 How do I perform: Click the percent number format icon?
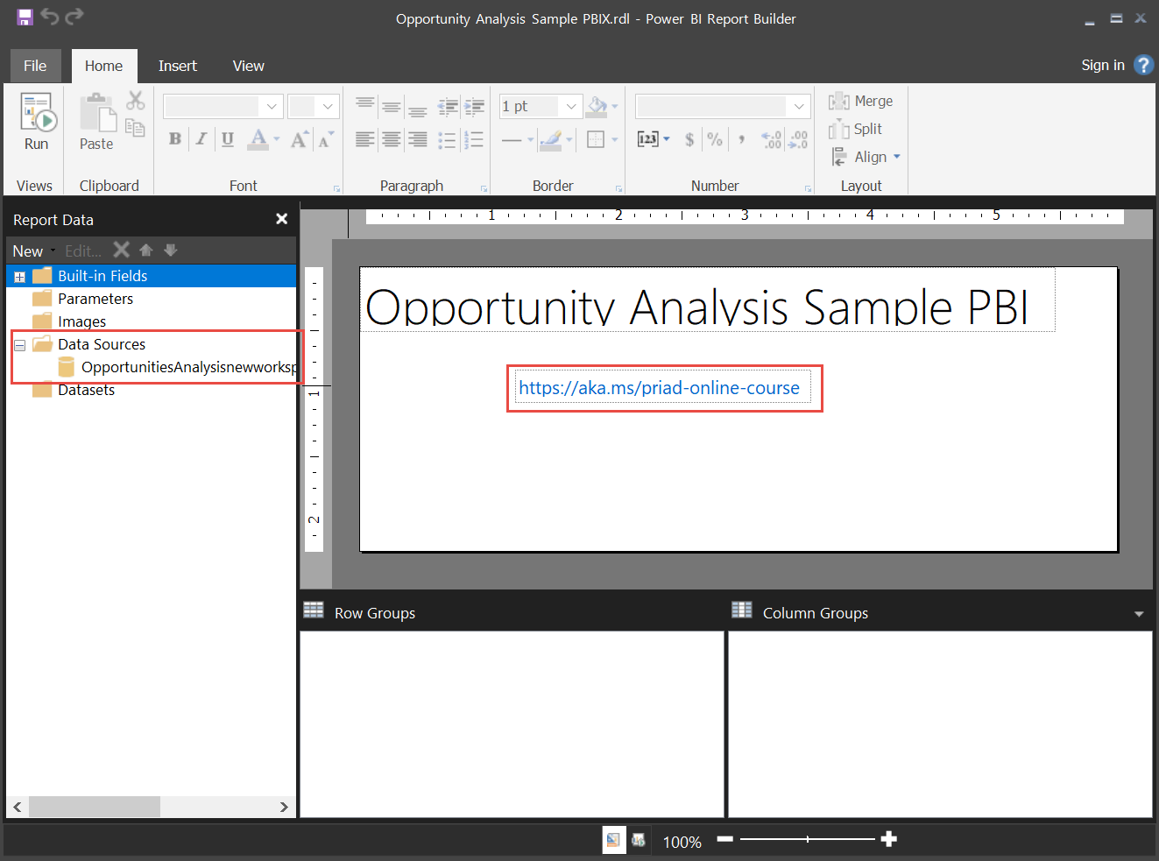coord(716,139)
